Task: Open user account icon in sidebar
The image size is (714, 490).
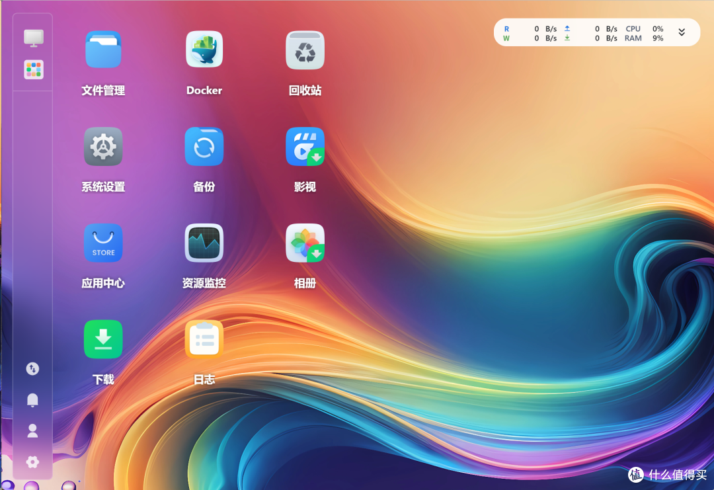Action: coord(32,430)
